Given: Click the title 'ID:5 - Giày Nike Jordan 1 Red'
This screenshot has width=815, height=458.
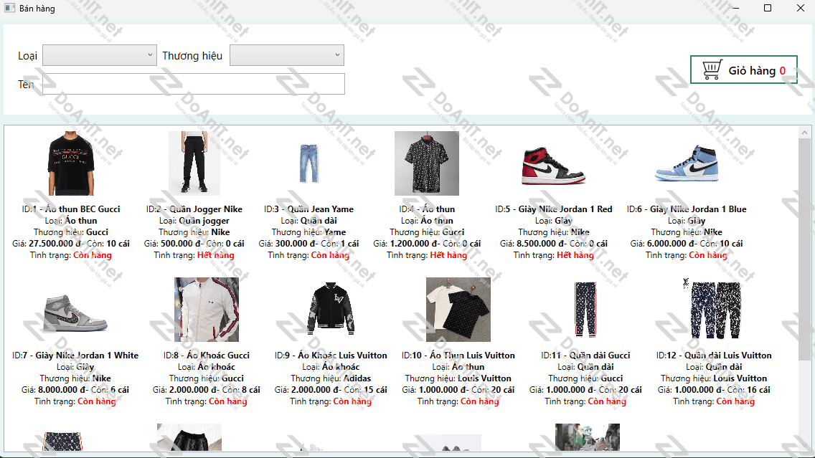Looking at the screenshot, I should [x=554, y=209].
